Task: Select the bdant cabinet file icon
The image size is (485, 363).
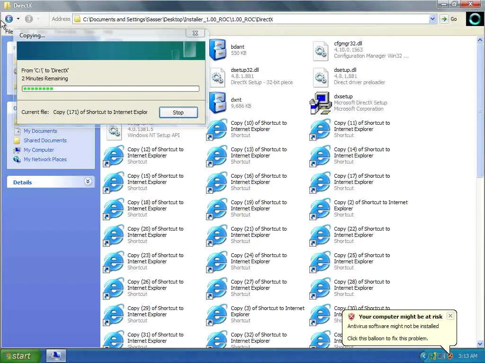Action: 218,50
